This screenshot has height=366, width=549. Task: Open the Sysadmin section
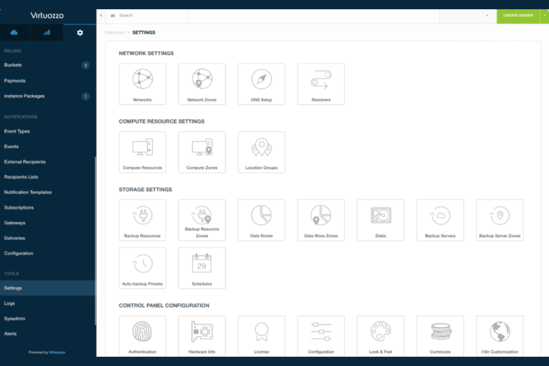coord(14,319)
